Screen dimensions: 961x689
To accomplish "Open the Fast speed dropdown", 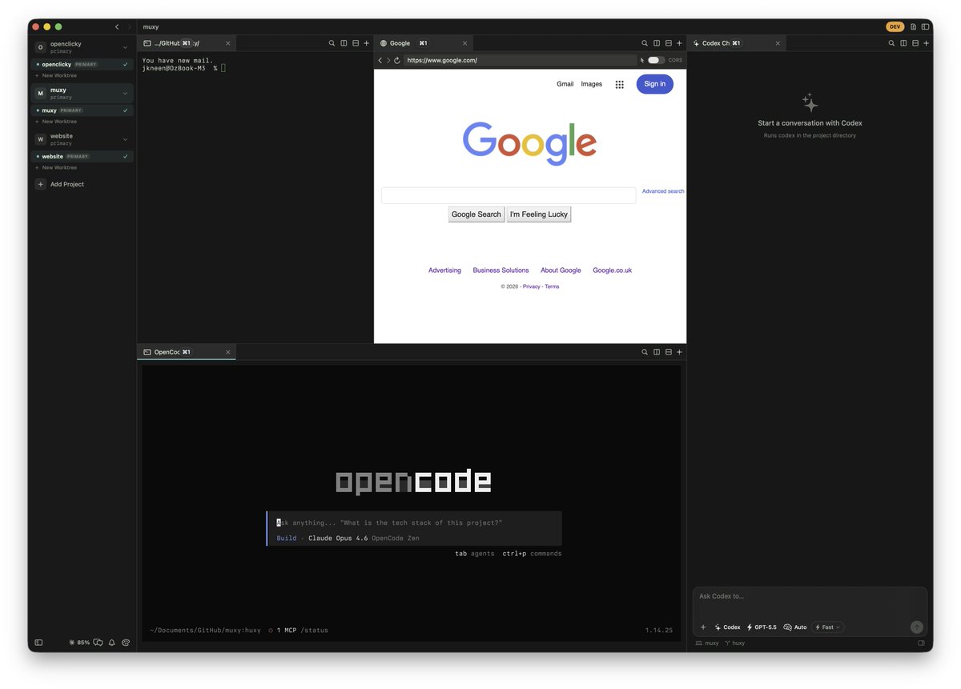I will 828,627.
